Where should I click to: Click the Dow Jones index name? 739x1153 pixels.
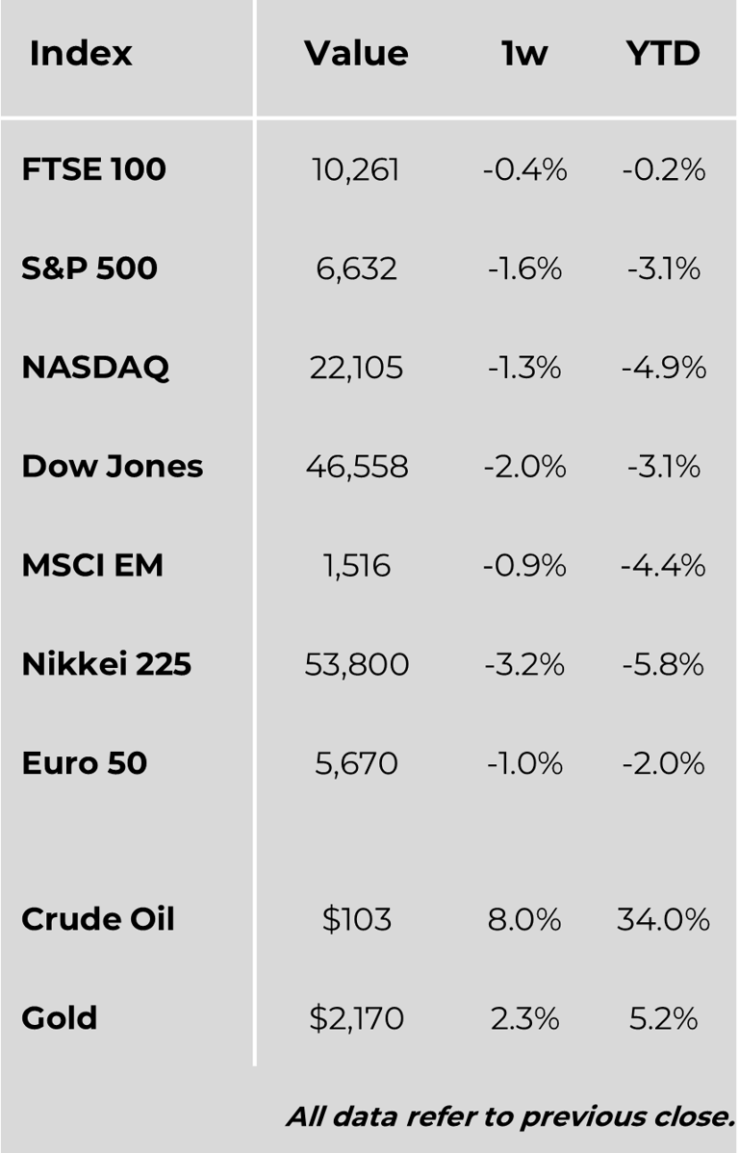pyautogui.click(x=112, y=467)
